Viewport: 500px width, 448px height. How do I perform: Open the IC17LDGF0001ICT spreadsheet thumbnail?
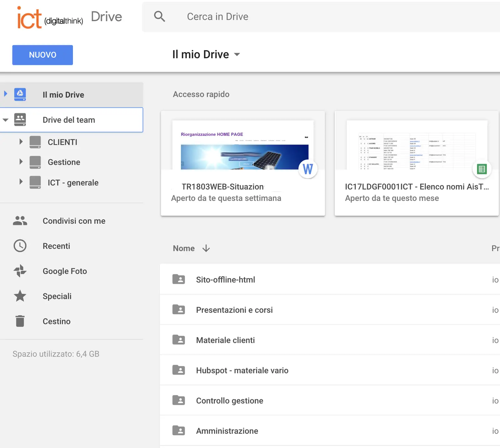point(417,145)
